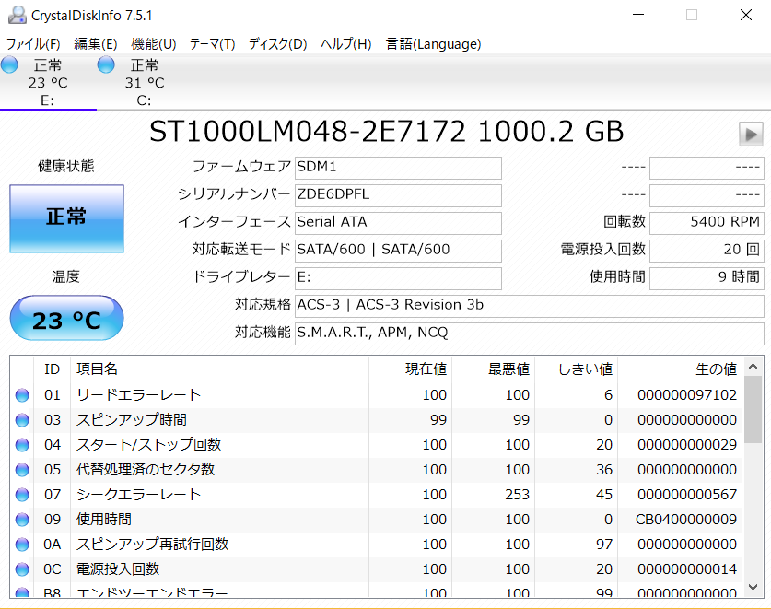
Task: Select the シークエラーレート row name
Action: 139,495
